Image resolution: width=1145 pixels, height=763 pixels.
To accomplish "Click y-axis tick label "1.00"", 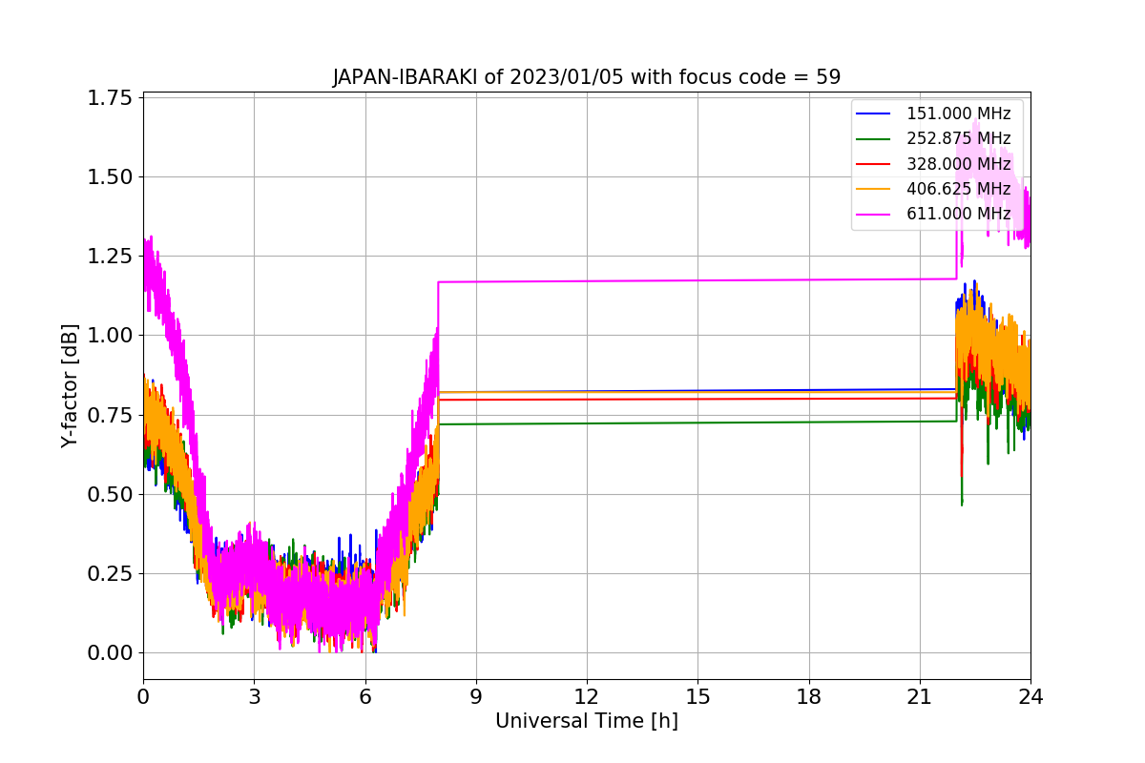I will point(111,336).
